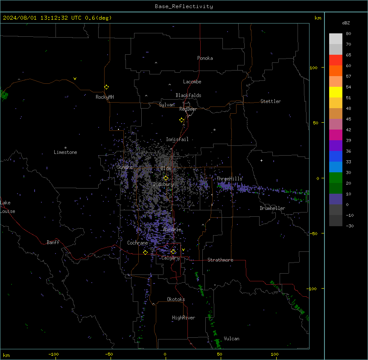Screen dimensions: 368x360
Task: Select the yellow diamond marker south of RedDeer
Action: tap(181, 120)
